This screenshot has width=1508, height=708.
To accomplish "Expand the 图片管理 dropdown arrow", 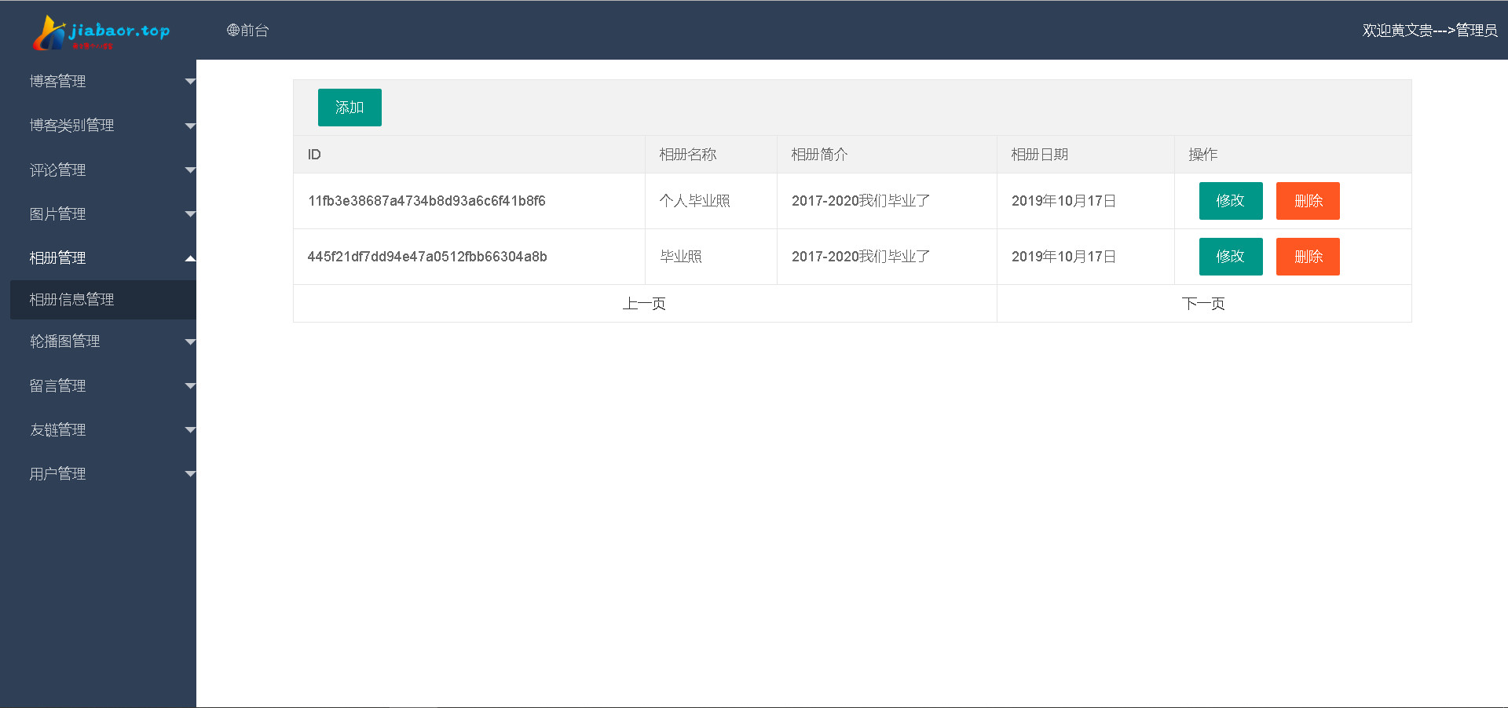I will [x=190, y=213].
